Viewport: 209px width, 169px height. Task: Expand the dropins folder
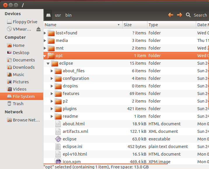tap(52, 86)
